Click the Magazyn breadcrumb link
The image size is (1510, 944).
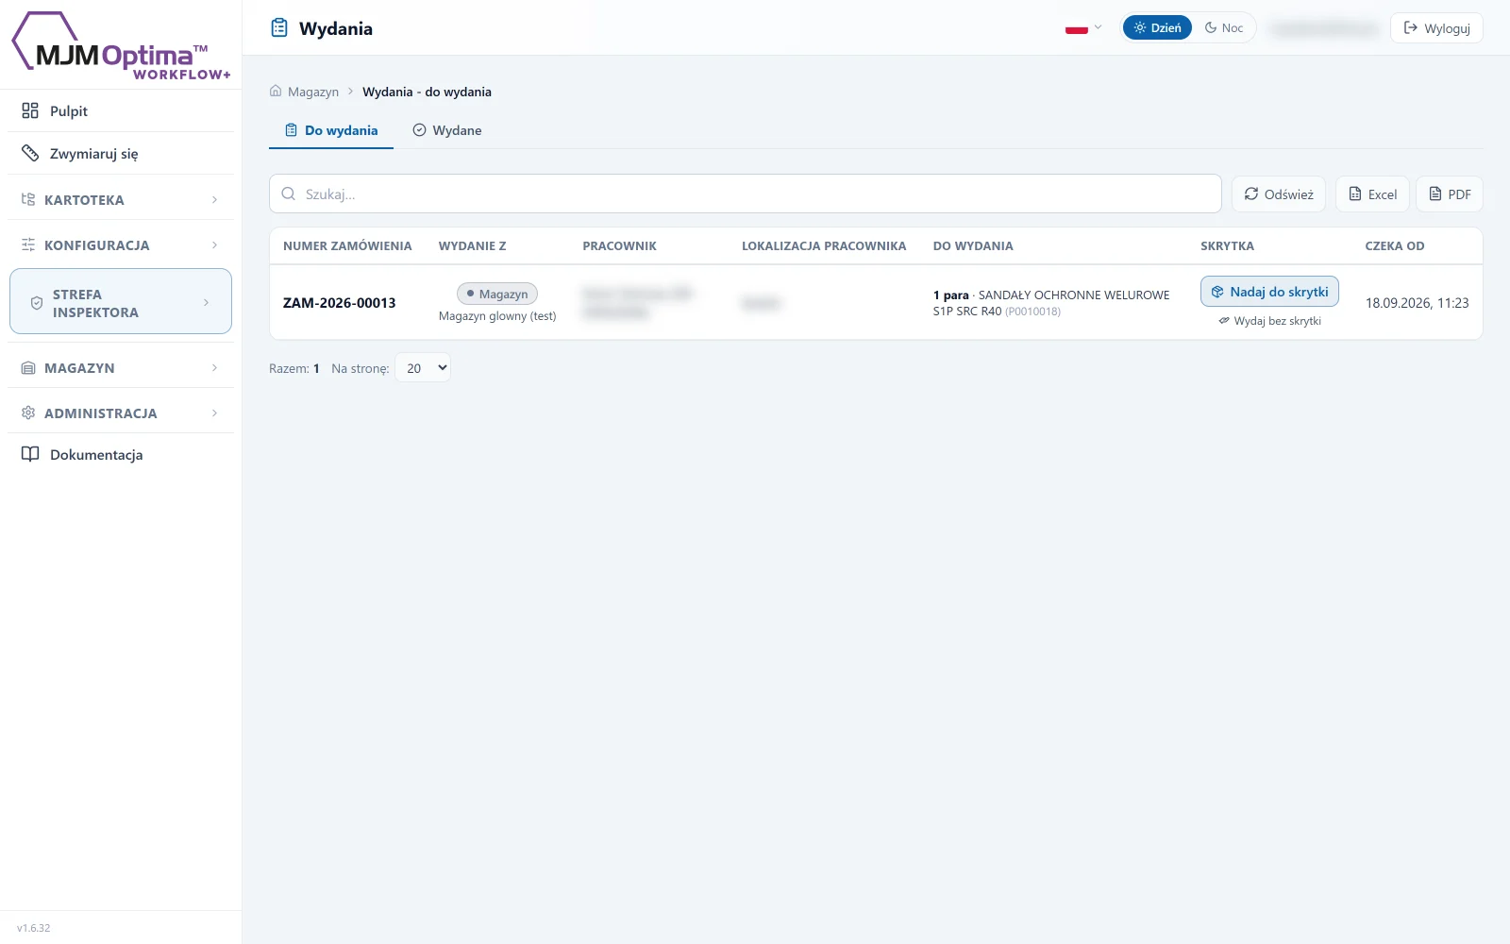(x=313, y=92)
